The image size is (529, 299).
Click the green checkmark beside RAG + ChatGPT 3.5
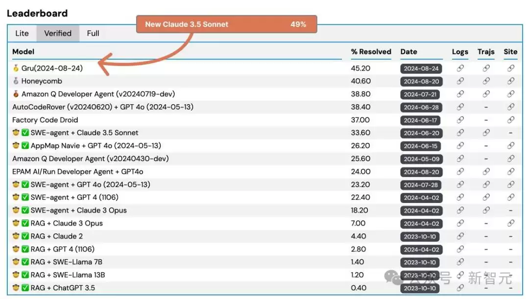coord(25,288)
